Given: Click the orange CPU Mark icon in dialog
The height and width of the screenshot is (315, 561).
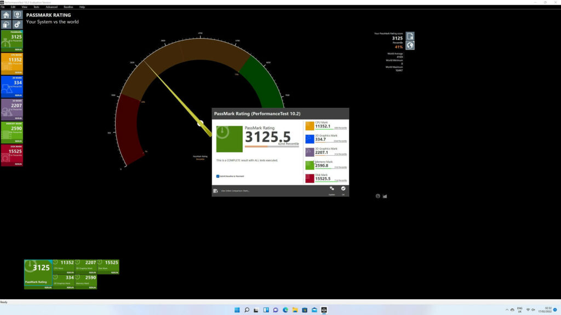Looking at the screenshot, I should [x=310, y=126].
